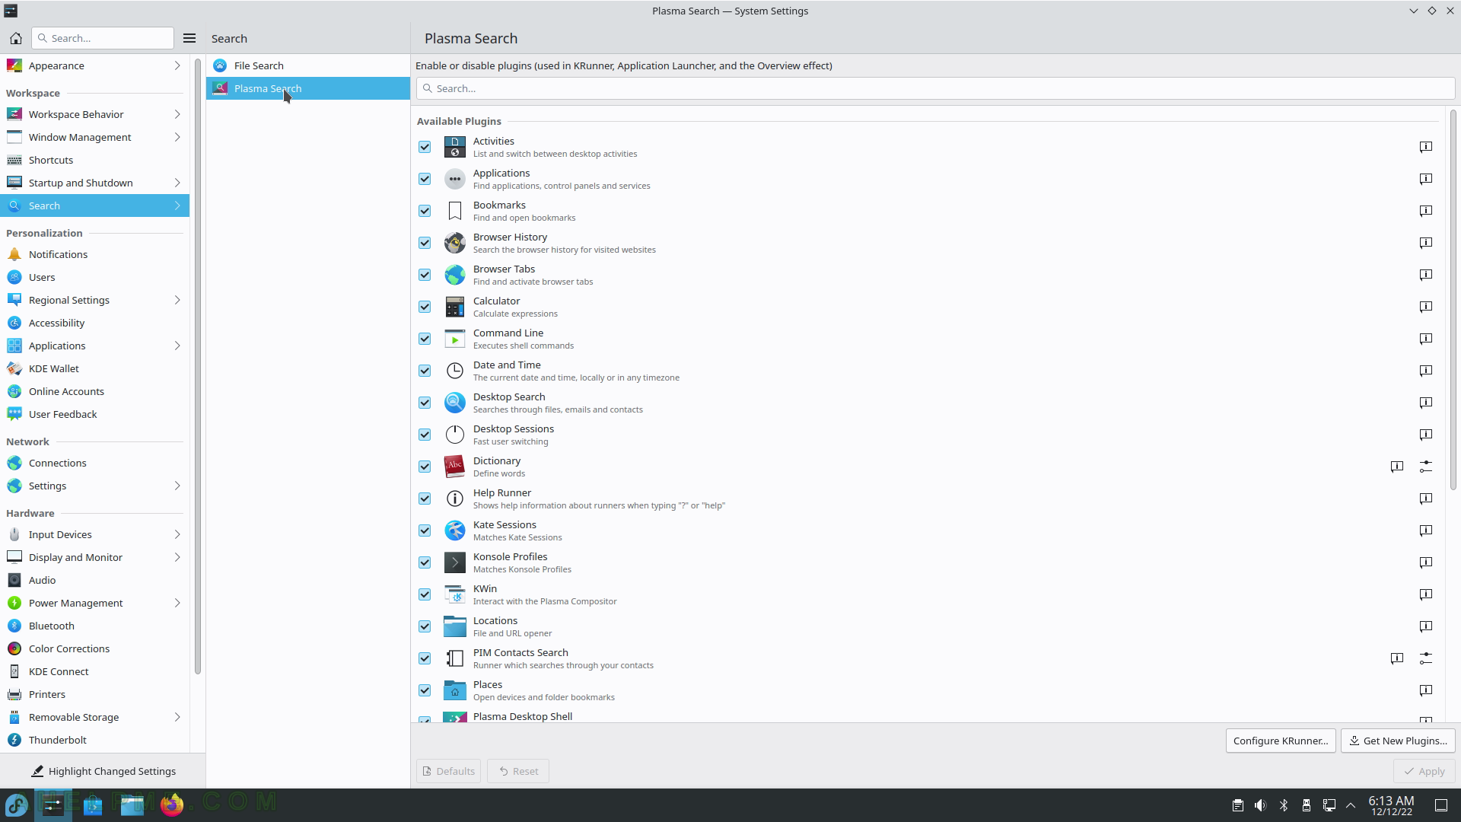Expand Input Devices settings

tap(94, 534)
